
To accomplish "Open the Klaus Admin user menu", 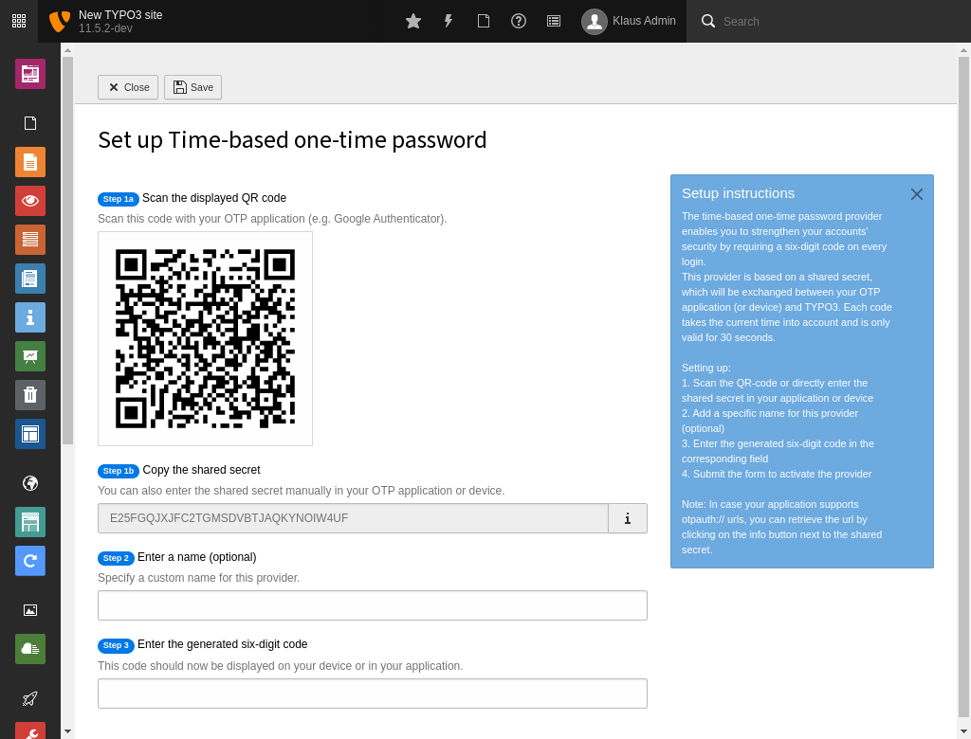I will point(629,21).
